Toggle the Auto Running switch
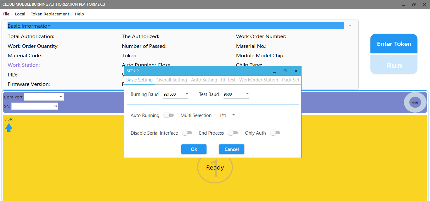Viewport: 430px width, 201px height. coord(169,115)
